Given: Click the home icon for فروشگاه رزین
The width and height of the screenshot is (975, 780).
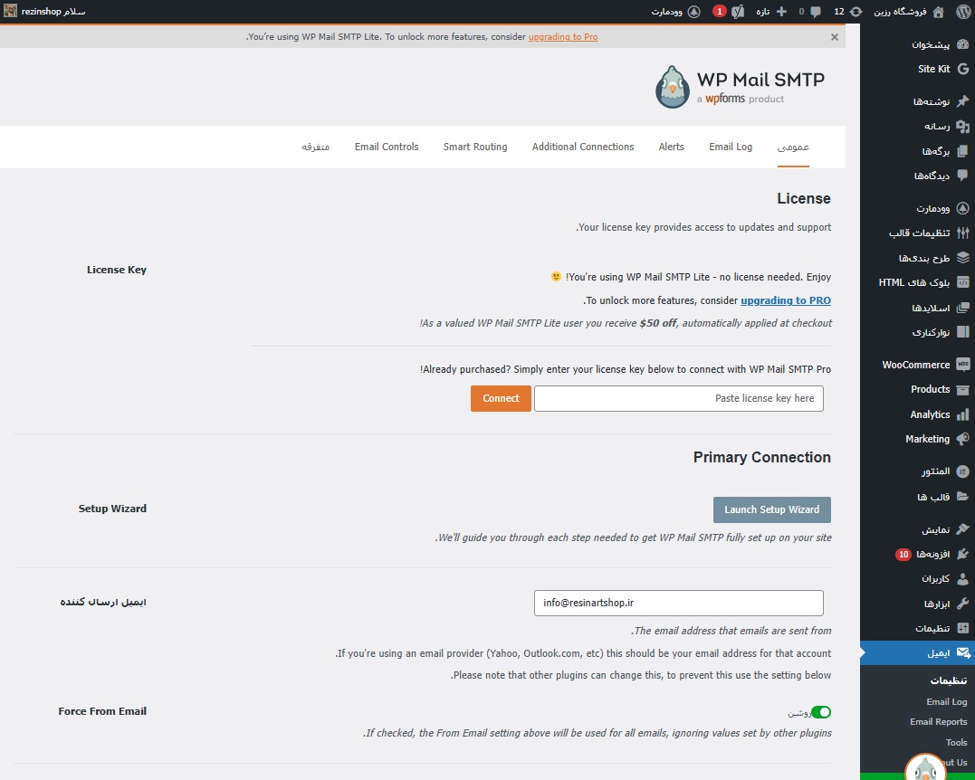Looking at the screenshot, I should tap(938, 11).
